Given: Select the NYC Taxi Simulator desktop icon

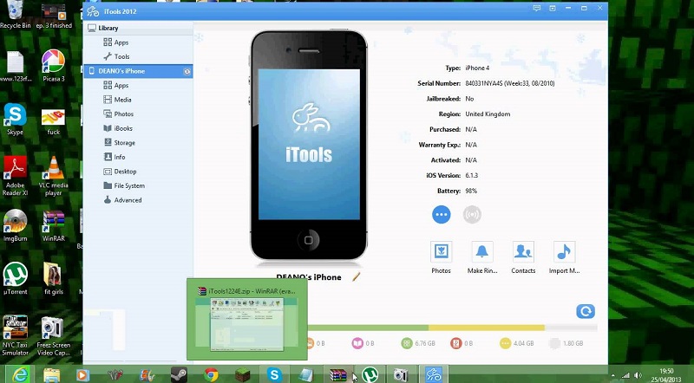Looking at the screenshot, I should coord(16,335).
